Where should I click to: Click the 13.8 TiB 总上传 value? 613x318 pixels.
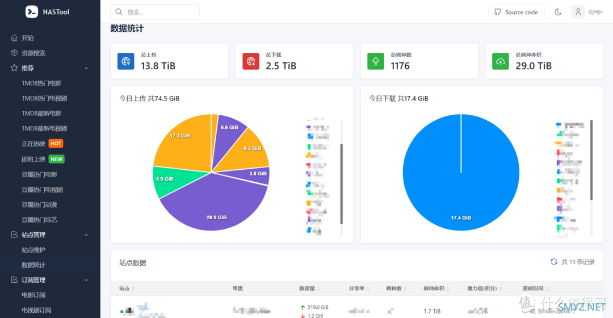coord(158,66)
